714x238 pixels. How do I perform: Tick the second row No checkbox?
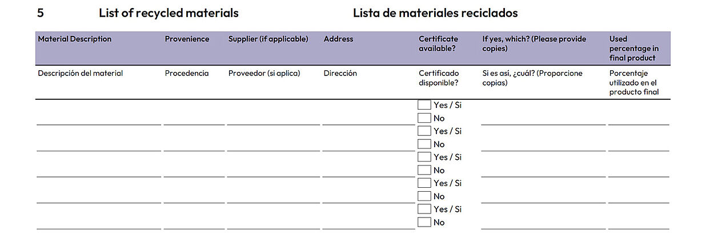coord(424,144)
